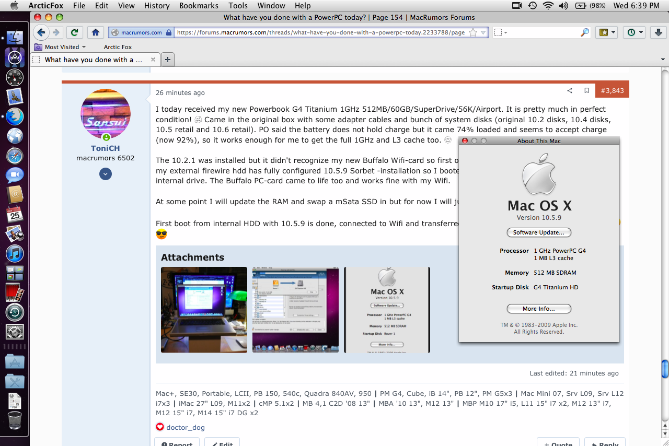The image size is (669, 446).
Task: Open the list all tabs arrow
Action: pos(663,60)
